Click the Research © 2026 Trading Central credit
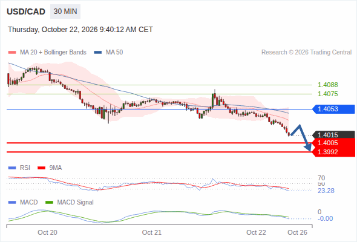 (x=306, y=53)
